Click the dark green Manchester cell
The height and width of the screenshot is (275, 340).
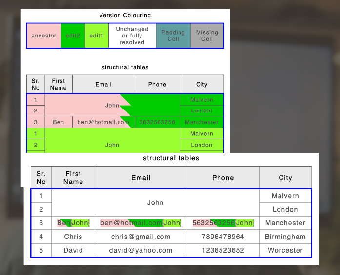pyautogui.click(x=201, y=122)
